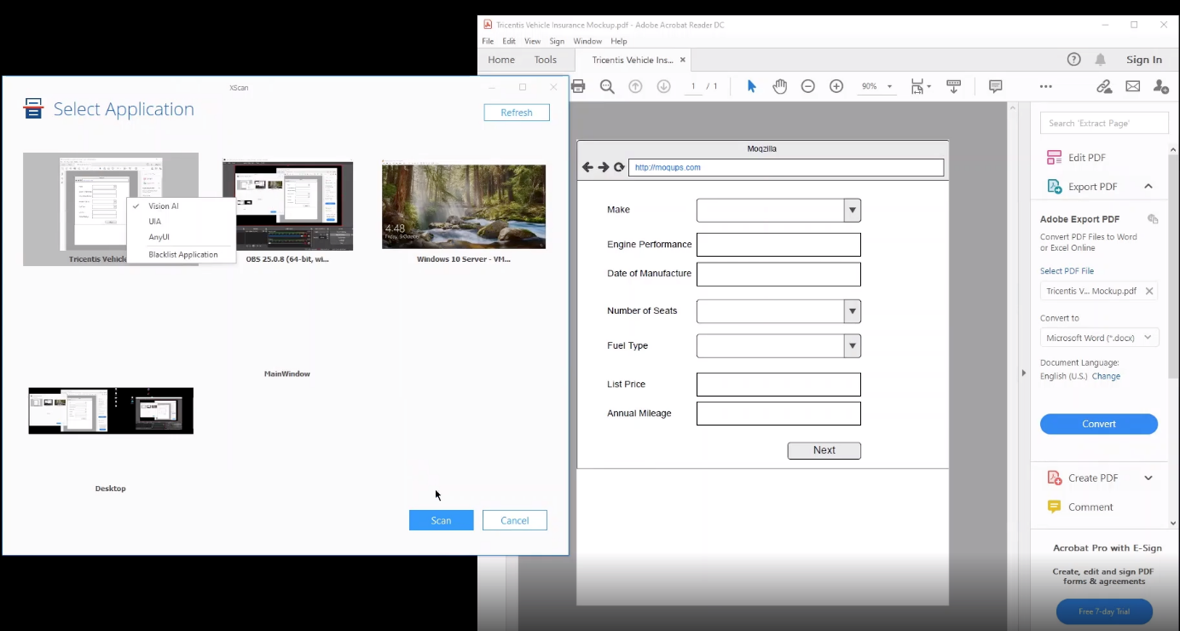
Task: Click the print icon in Acrobat toolbar
Action: pyautogui.click(x=578, y=86)
